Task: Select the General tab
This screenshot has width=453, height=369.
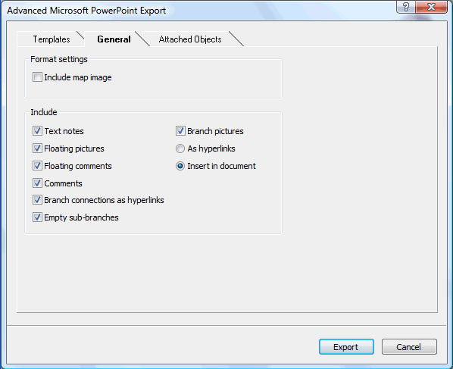Action: coord(114,39)
